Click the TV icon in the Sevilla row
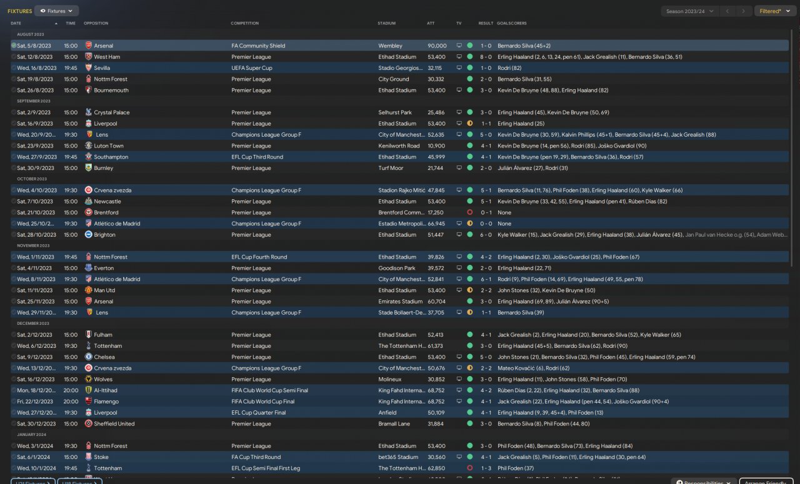 pyautogui.click(x=459, y=68)
